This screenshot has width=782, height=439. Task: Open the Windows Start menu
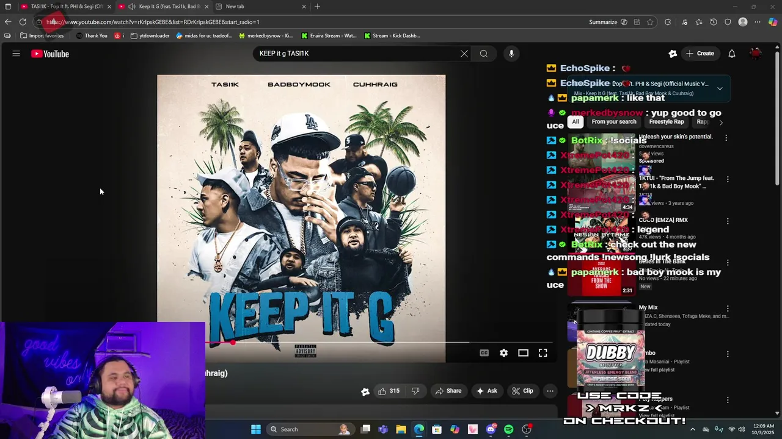256,429
